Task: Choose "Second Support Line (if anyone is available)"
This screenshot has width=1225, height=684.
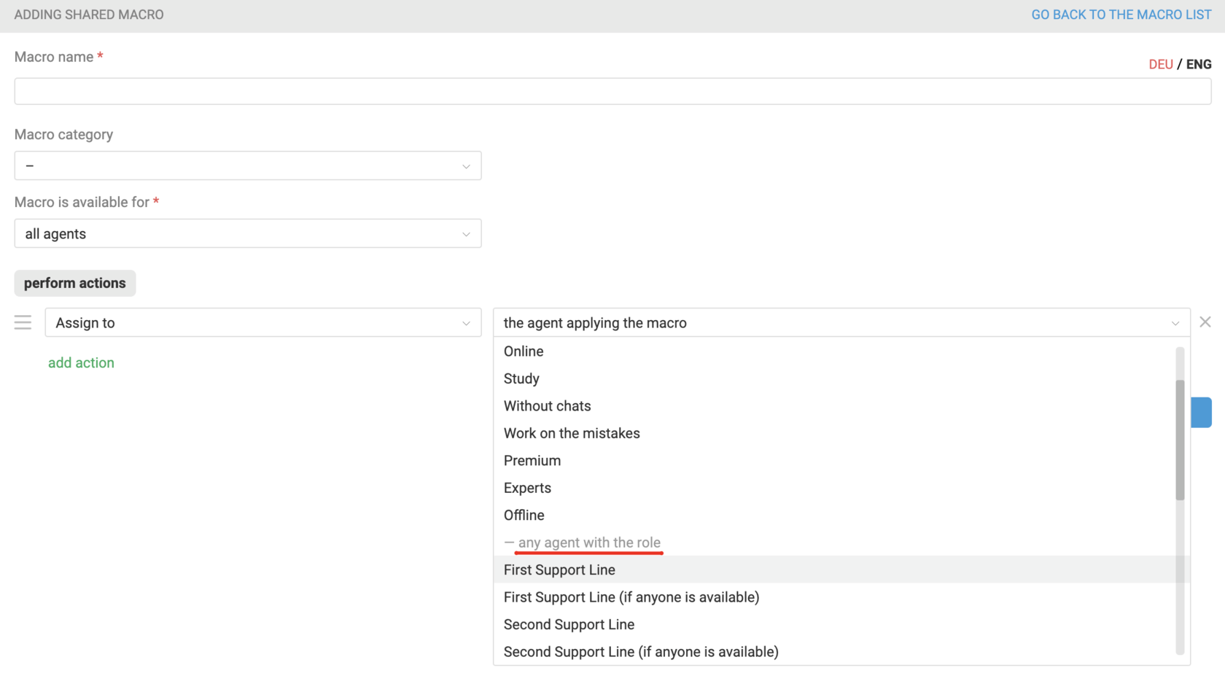Action: [x=641, y=651]
